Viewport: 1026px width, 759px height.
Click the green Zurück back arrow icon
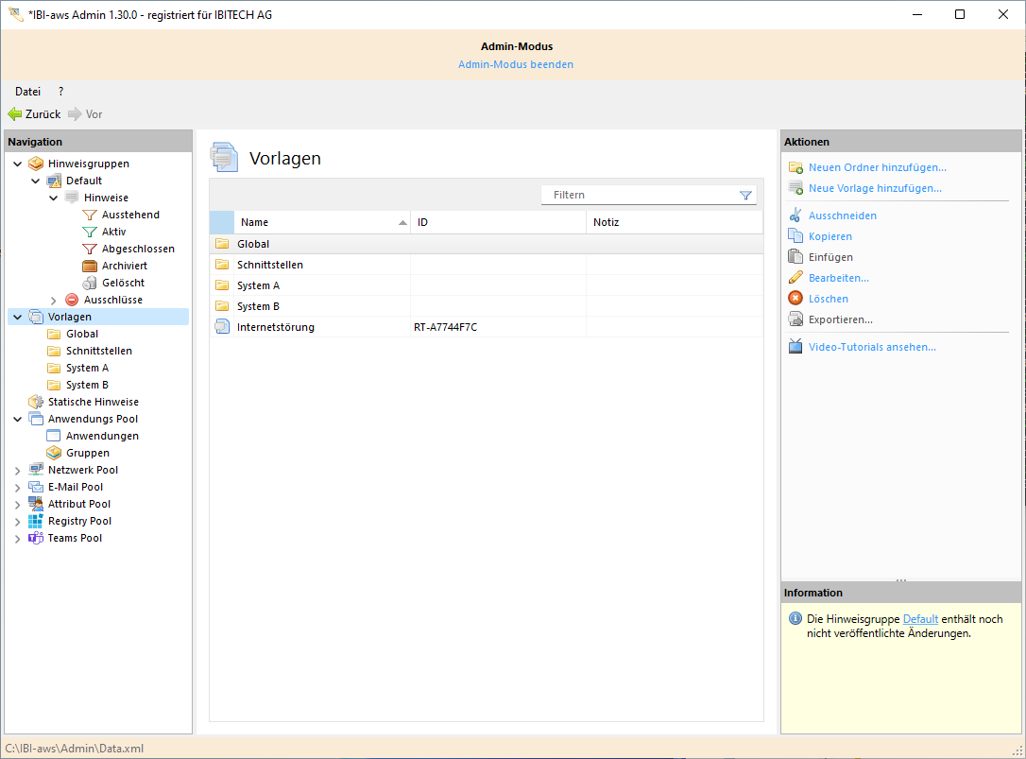coord(15,114)
